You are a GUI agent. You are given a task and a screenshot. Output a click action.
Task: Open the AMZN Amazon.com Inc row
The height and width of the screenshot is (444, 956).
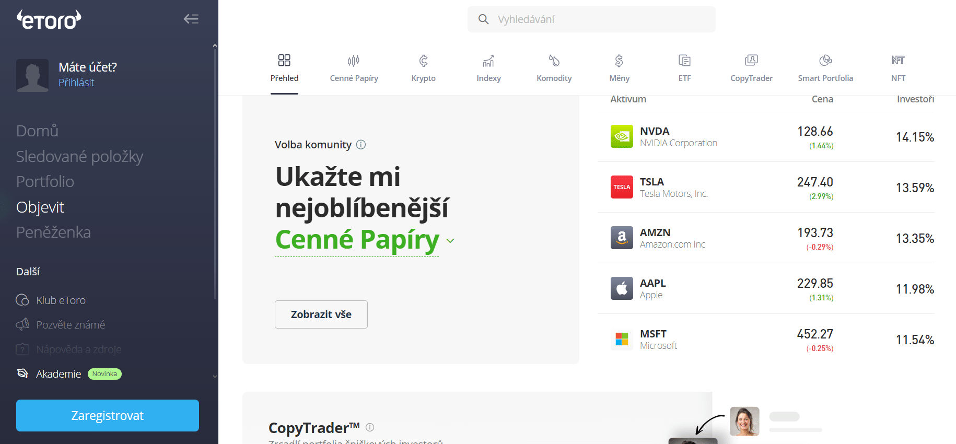click(766, 238)
